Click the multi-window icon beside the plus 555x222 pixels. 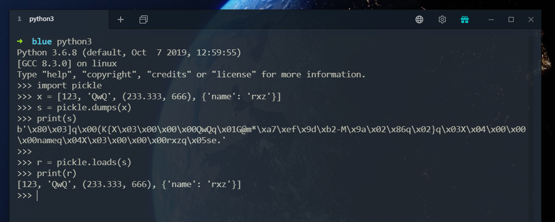[144, 19]
